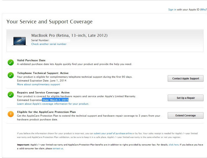Image resolution: width=207 pixels, height=158 pixels.
Task: Click the MacBook Pro product thumbnail
Action: click(20, 41)
